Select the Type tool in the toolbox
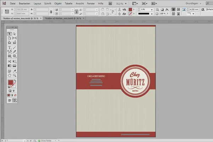 click(10, 47)
